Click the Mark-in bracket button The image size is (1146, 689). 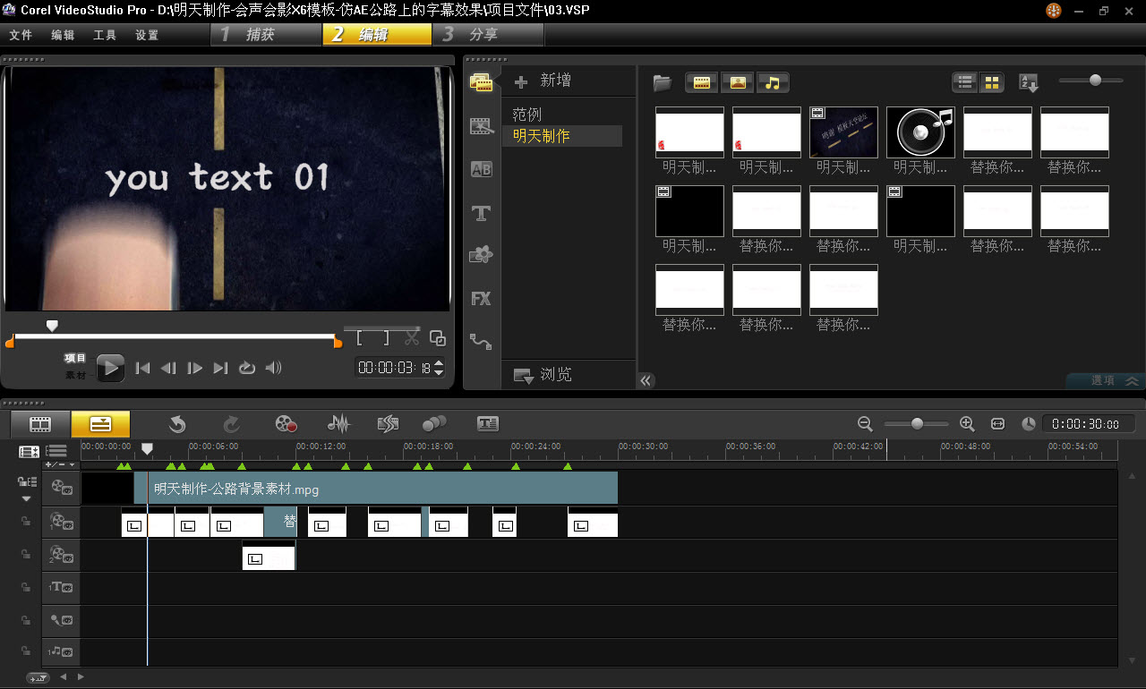tap(360, 338)
